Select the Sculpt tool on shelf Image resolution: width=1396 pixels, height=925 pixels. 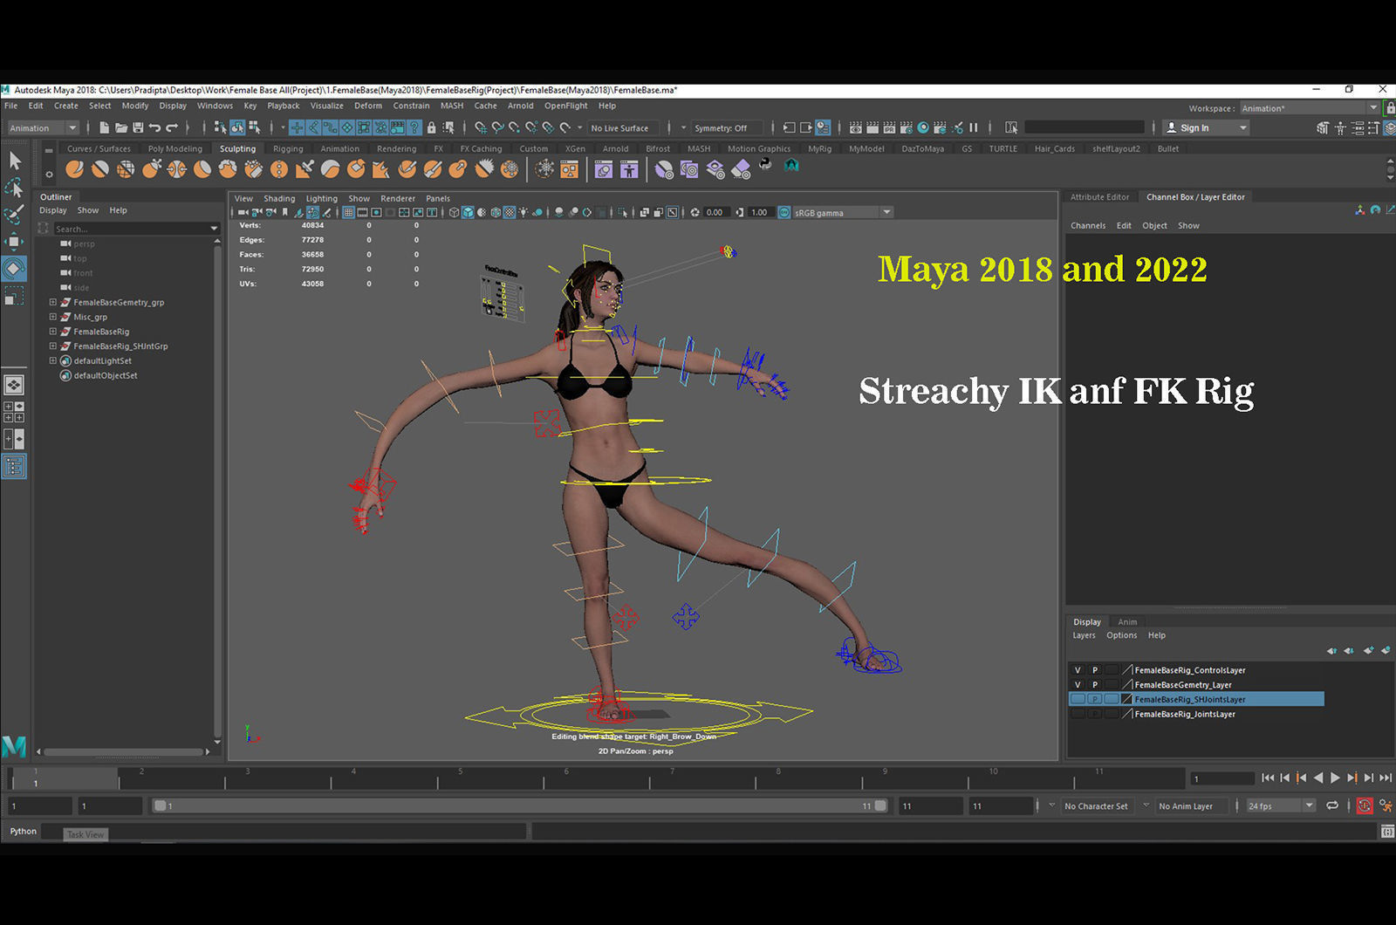click(75, 168)
